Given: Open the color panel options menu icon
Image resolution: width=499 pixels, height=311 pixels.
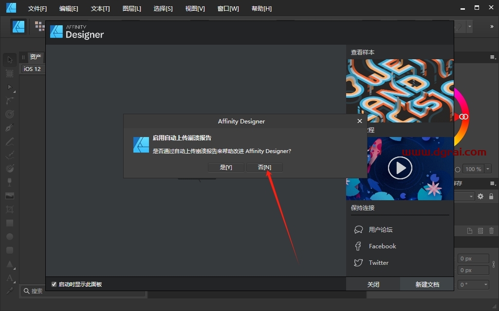Looking at the screenshot, I should [x=493, y=57].
